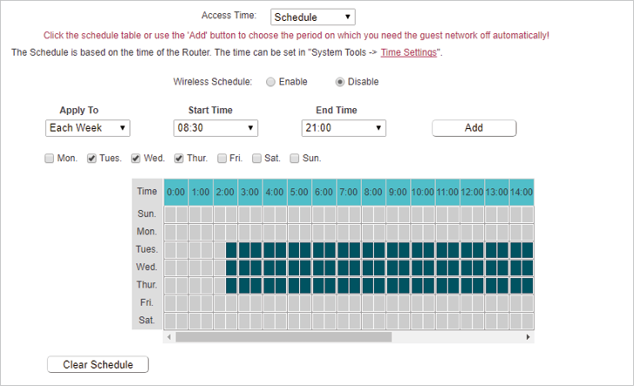Check the Sun. checkbox
Image resolution: width=634 pixels, height=386 pixels.
pos(295,159)
